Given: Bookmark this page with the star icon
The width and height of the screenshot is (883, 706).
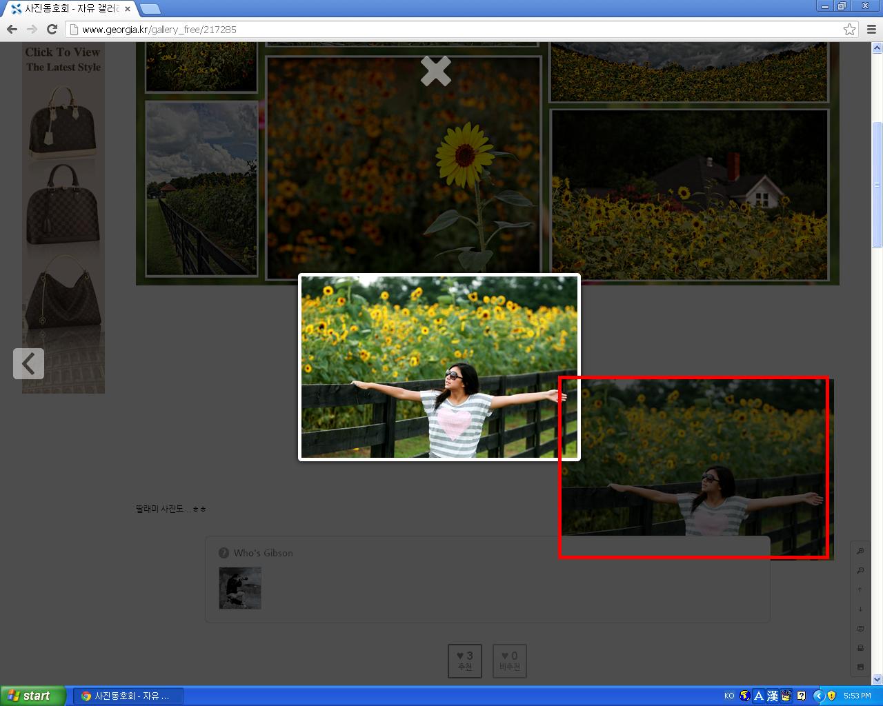Looking at the screenshot, I should point(849,29).
